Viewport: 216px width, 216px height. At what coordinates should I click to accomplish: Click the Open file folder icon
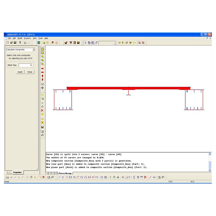click(11, 43)
